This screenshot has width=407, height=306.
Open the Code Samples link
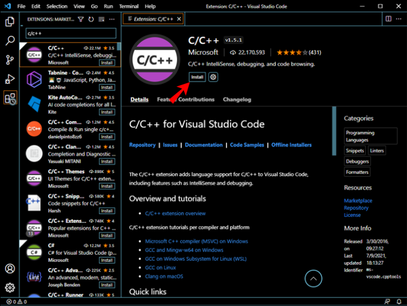pyautogui.click(x=247, y=145)
